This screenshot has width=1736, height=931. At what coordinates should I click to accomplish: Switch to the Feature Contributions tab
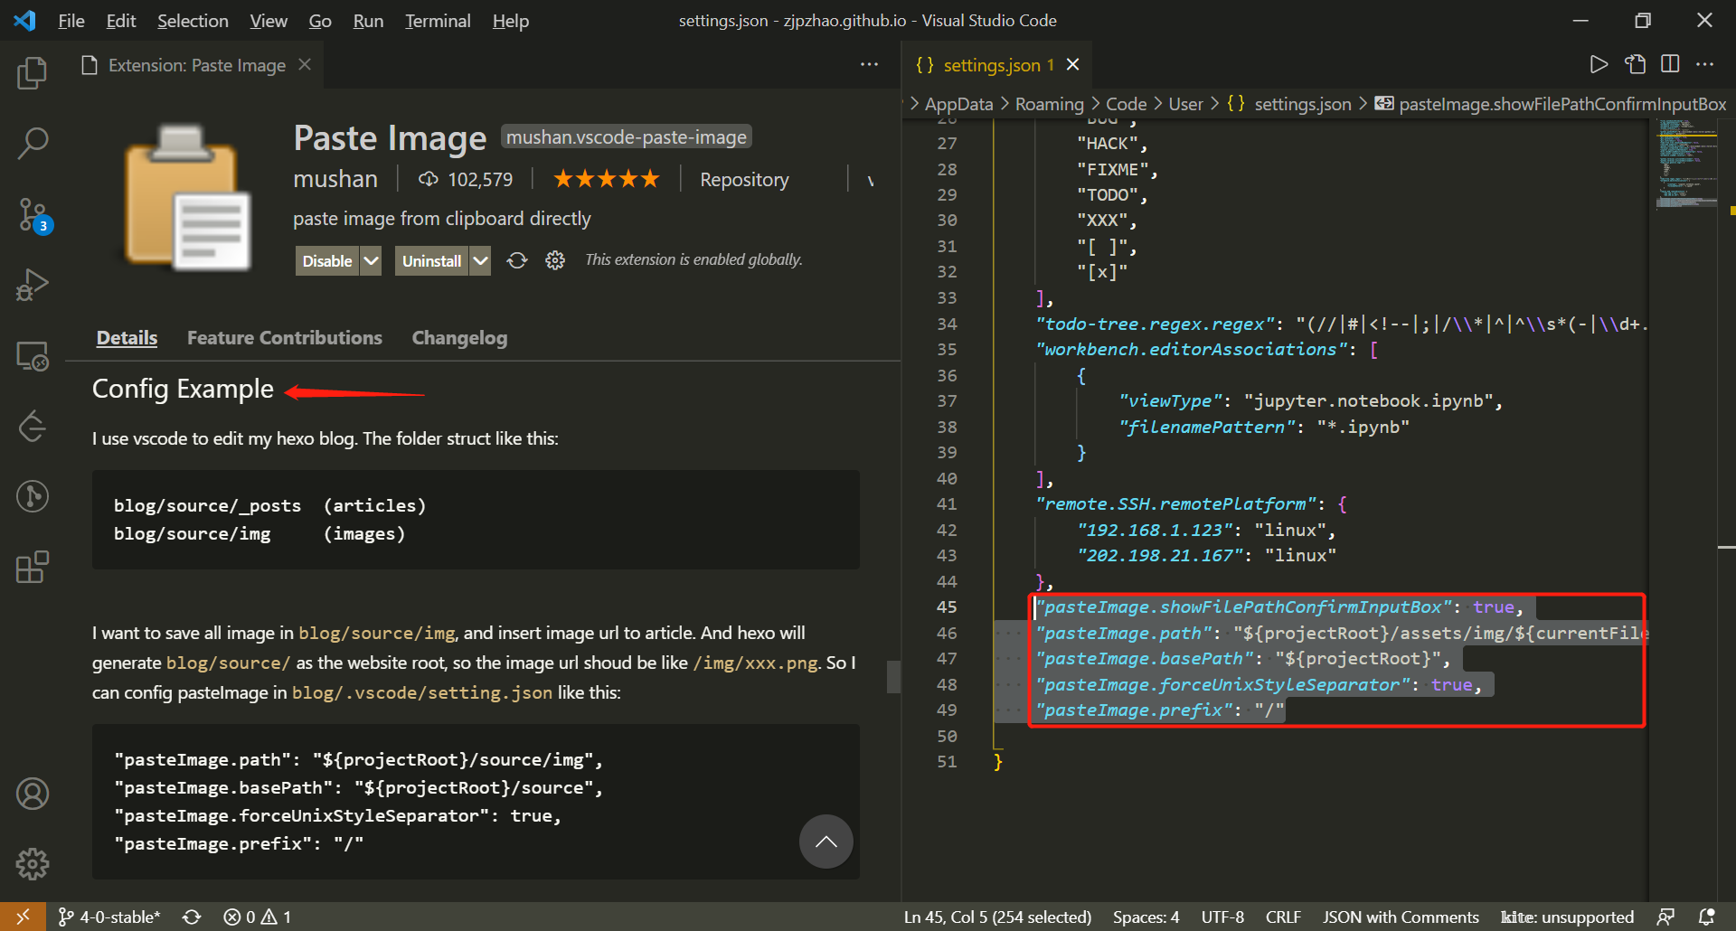284,338
